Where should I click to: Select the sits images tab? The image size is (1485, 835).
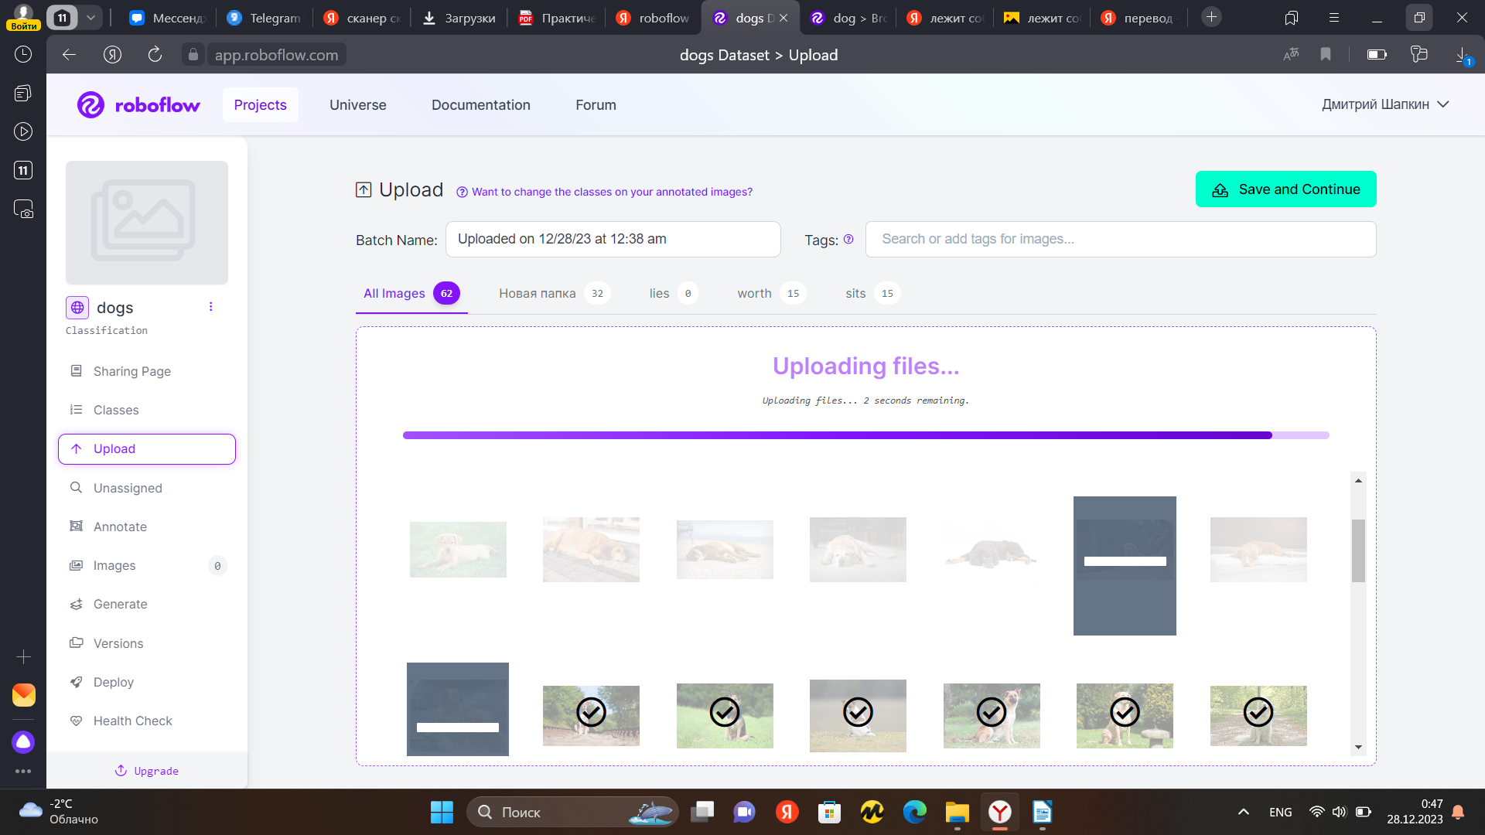[855, 294]
